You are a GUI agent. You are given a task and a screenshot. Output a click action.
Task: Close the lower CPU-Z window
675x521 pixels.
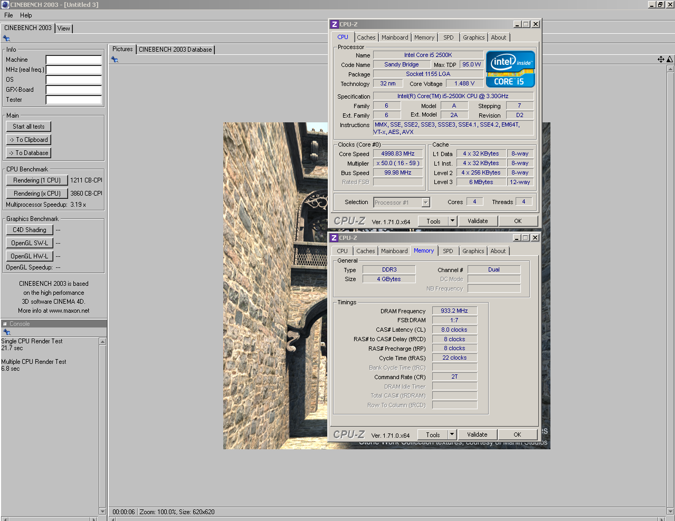[535, 238]
